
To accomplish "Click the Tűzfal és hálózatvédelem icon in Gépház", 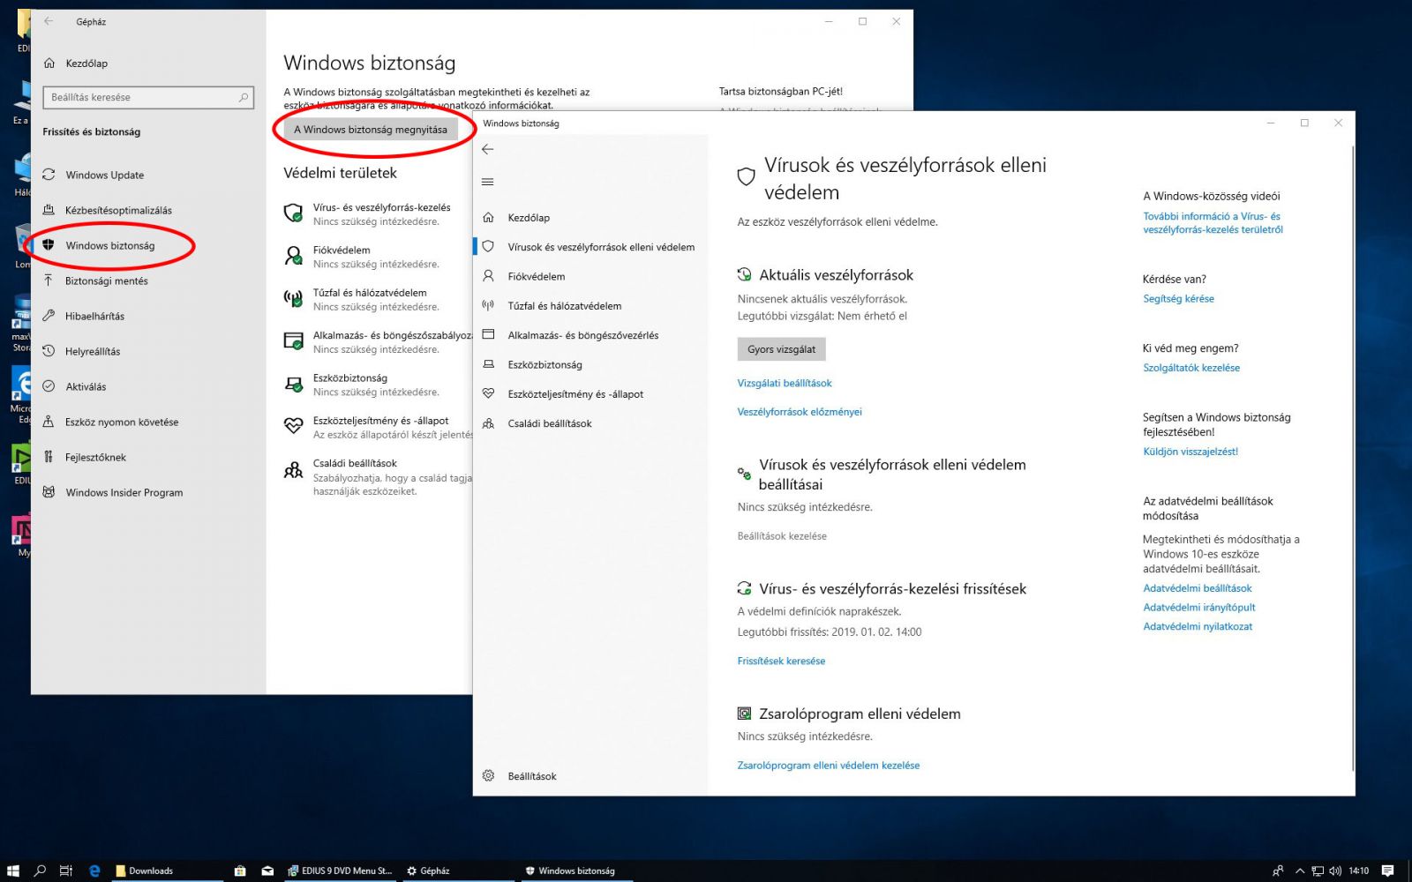I will tap(294, 298).
